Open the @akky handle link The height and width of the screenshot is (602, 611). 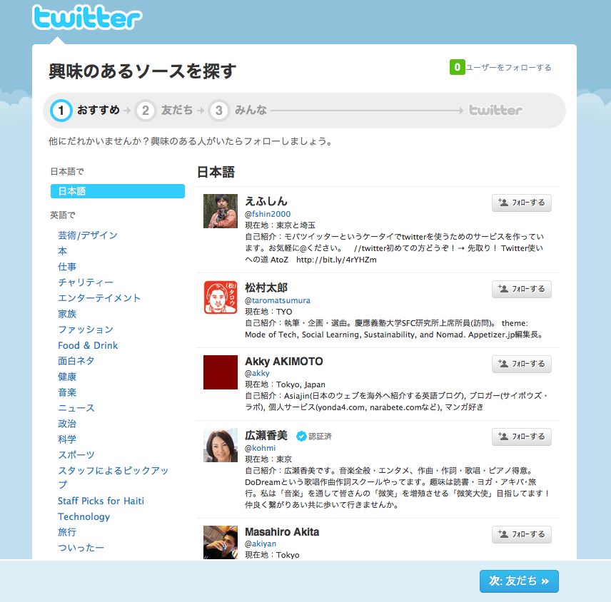[257, 374]
